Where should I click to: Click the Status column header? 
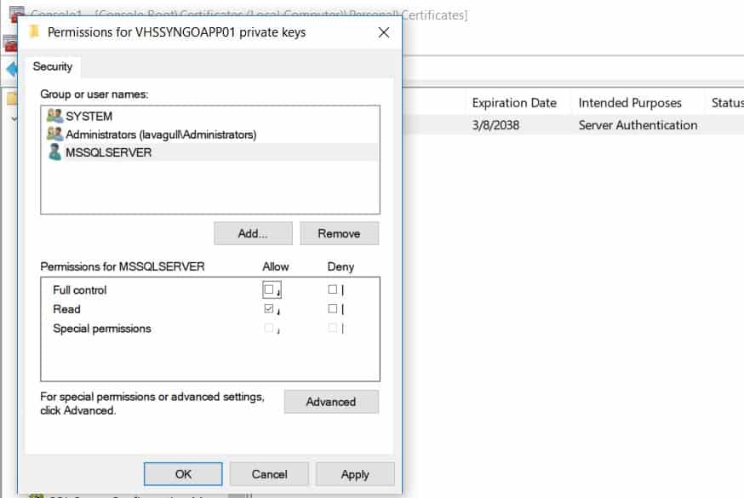click(727, 103)
